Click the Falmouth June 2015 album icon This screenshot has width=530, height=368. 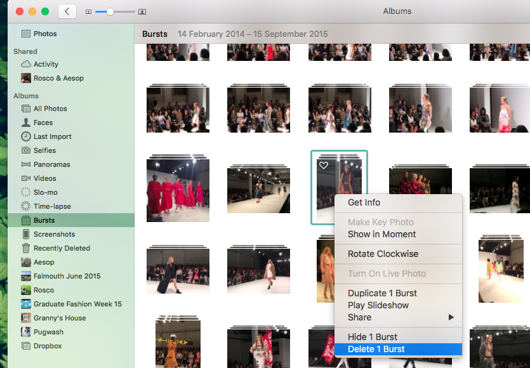[x=25, y=276]
